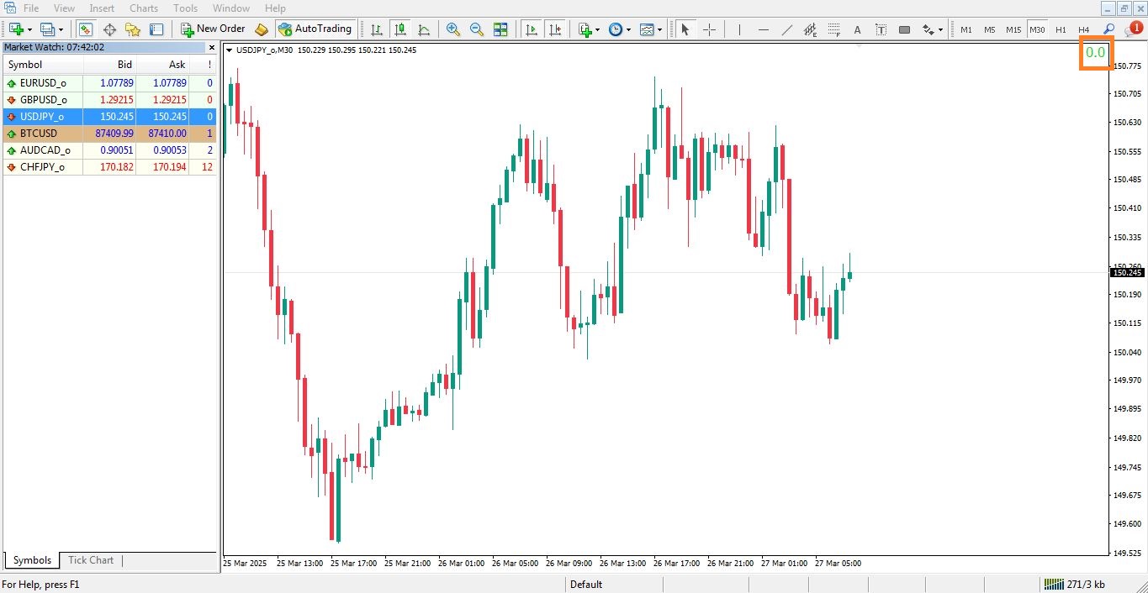The width and height of the screenshot is (1148, 593).
Task: Open the File menu
Action: point(31,8)
